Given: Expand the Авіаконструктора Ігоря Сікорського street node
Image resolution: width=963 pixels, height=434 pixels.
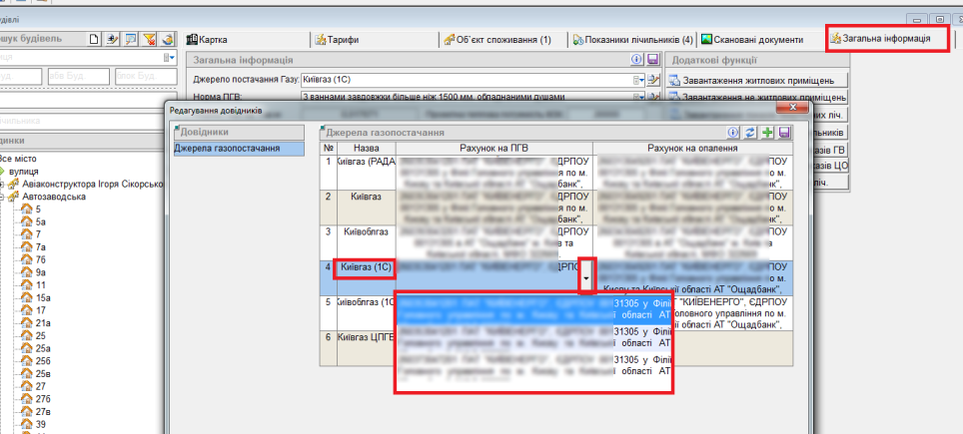Looking at the screenshot, I should [x=4, y=184].
